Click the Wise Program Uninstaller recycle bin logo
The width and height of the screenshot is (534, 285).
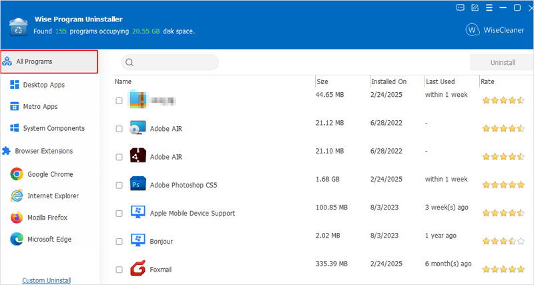(x=19, y=27)
